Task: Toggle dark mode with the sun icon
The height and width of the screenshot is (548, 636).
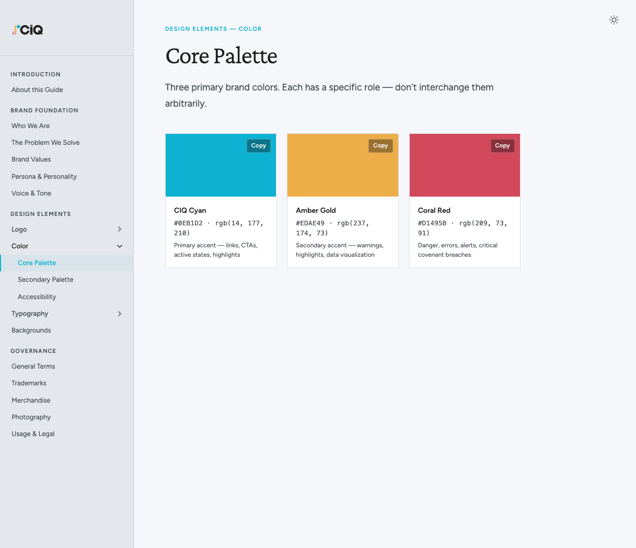Action: point(614,20)
